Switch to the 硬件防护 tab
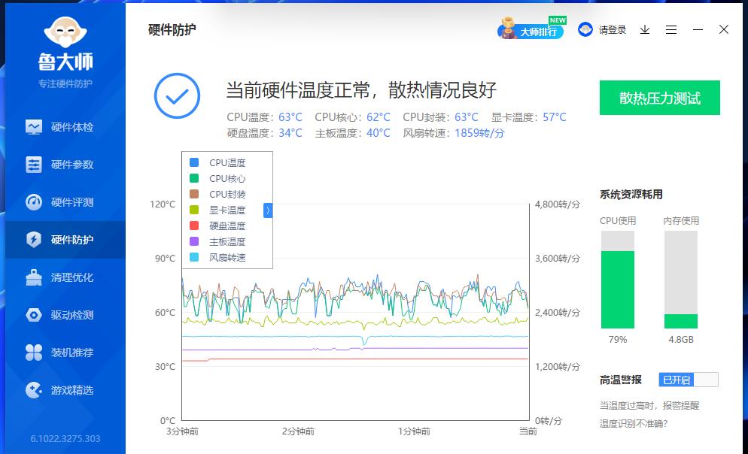Viewport: 748px width, 454px height. (64, 240)
